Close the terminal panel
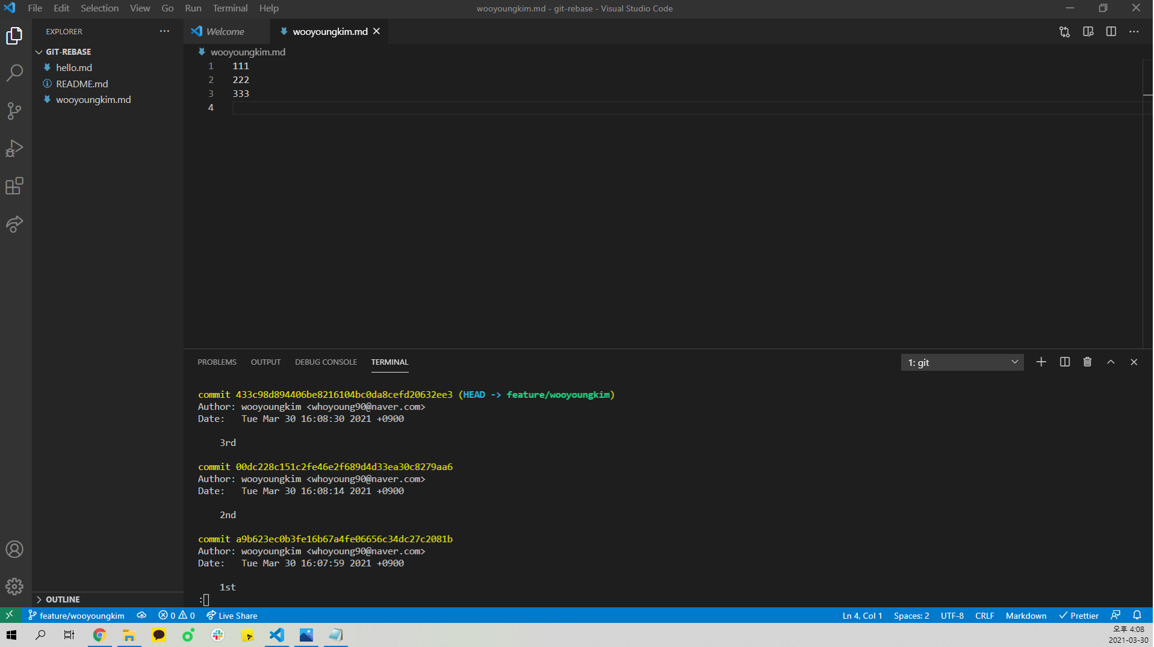 tap(1134, 362)
